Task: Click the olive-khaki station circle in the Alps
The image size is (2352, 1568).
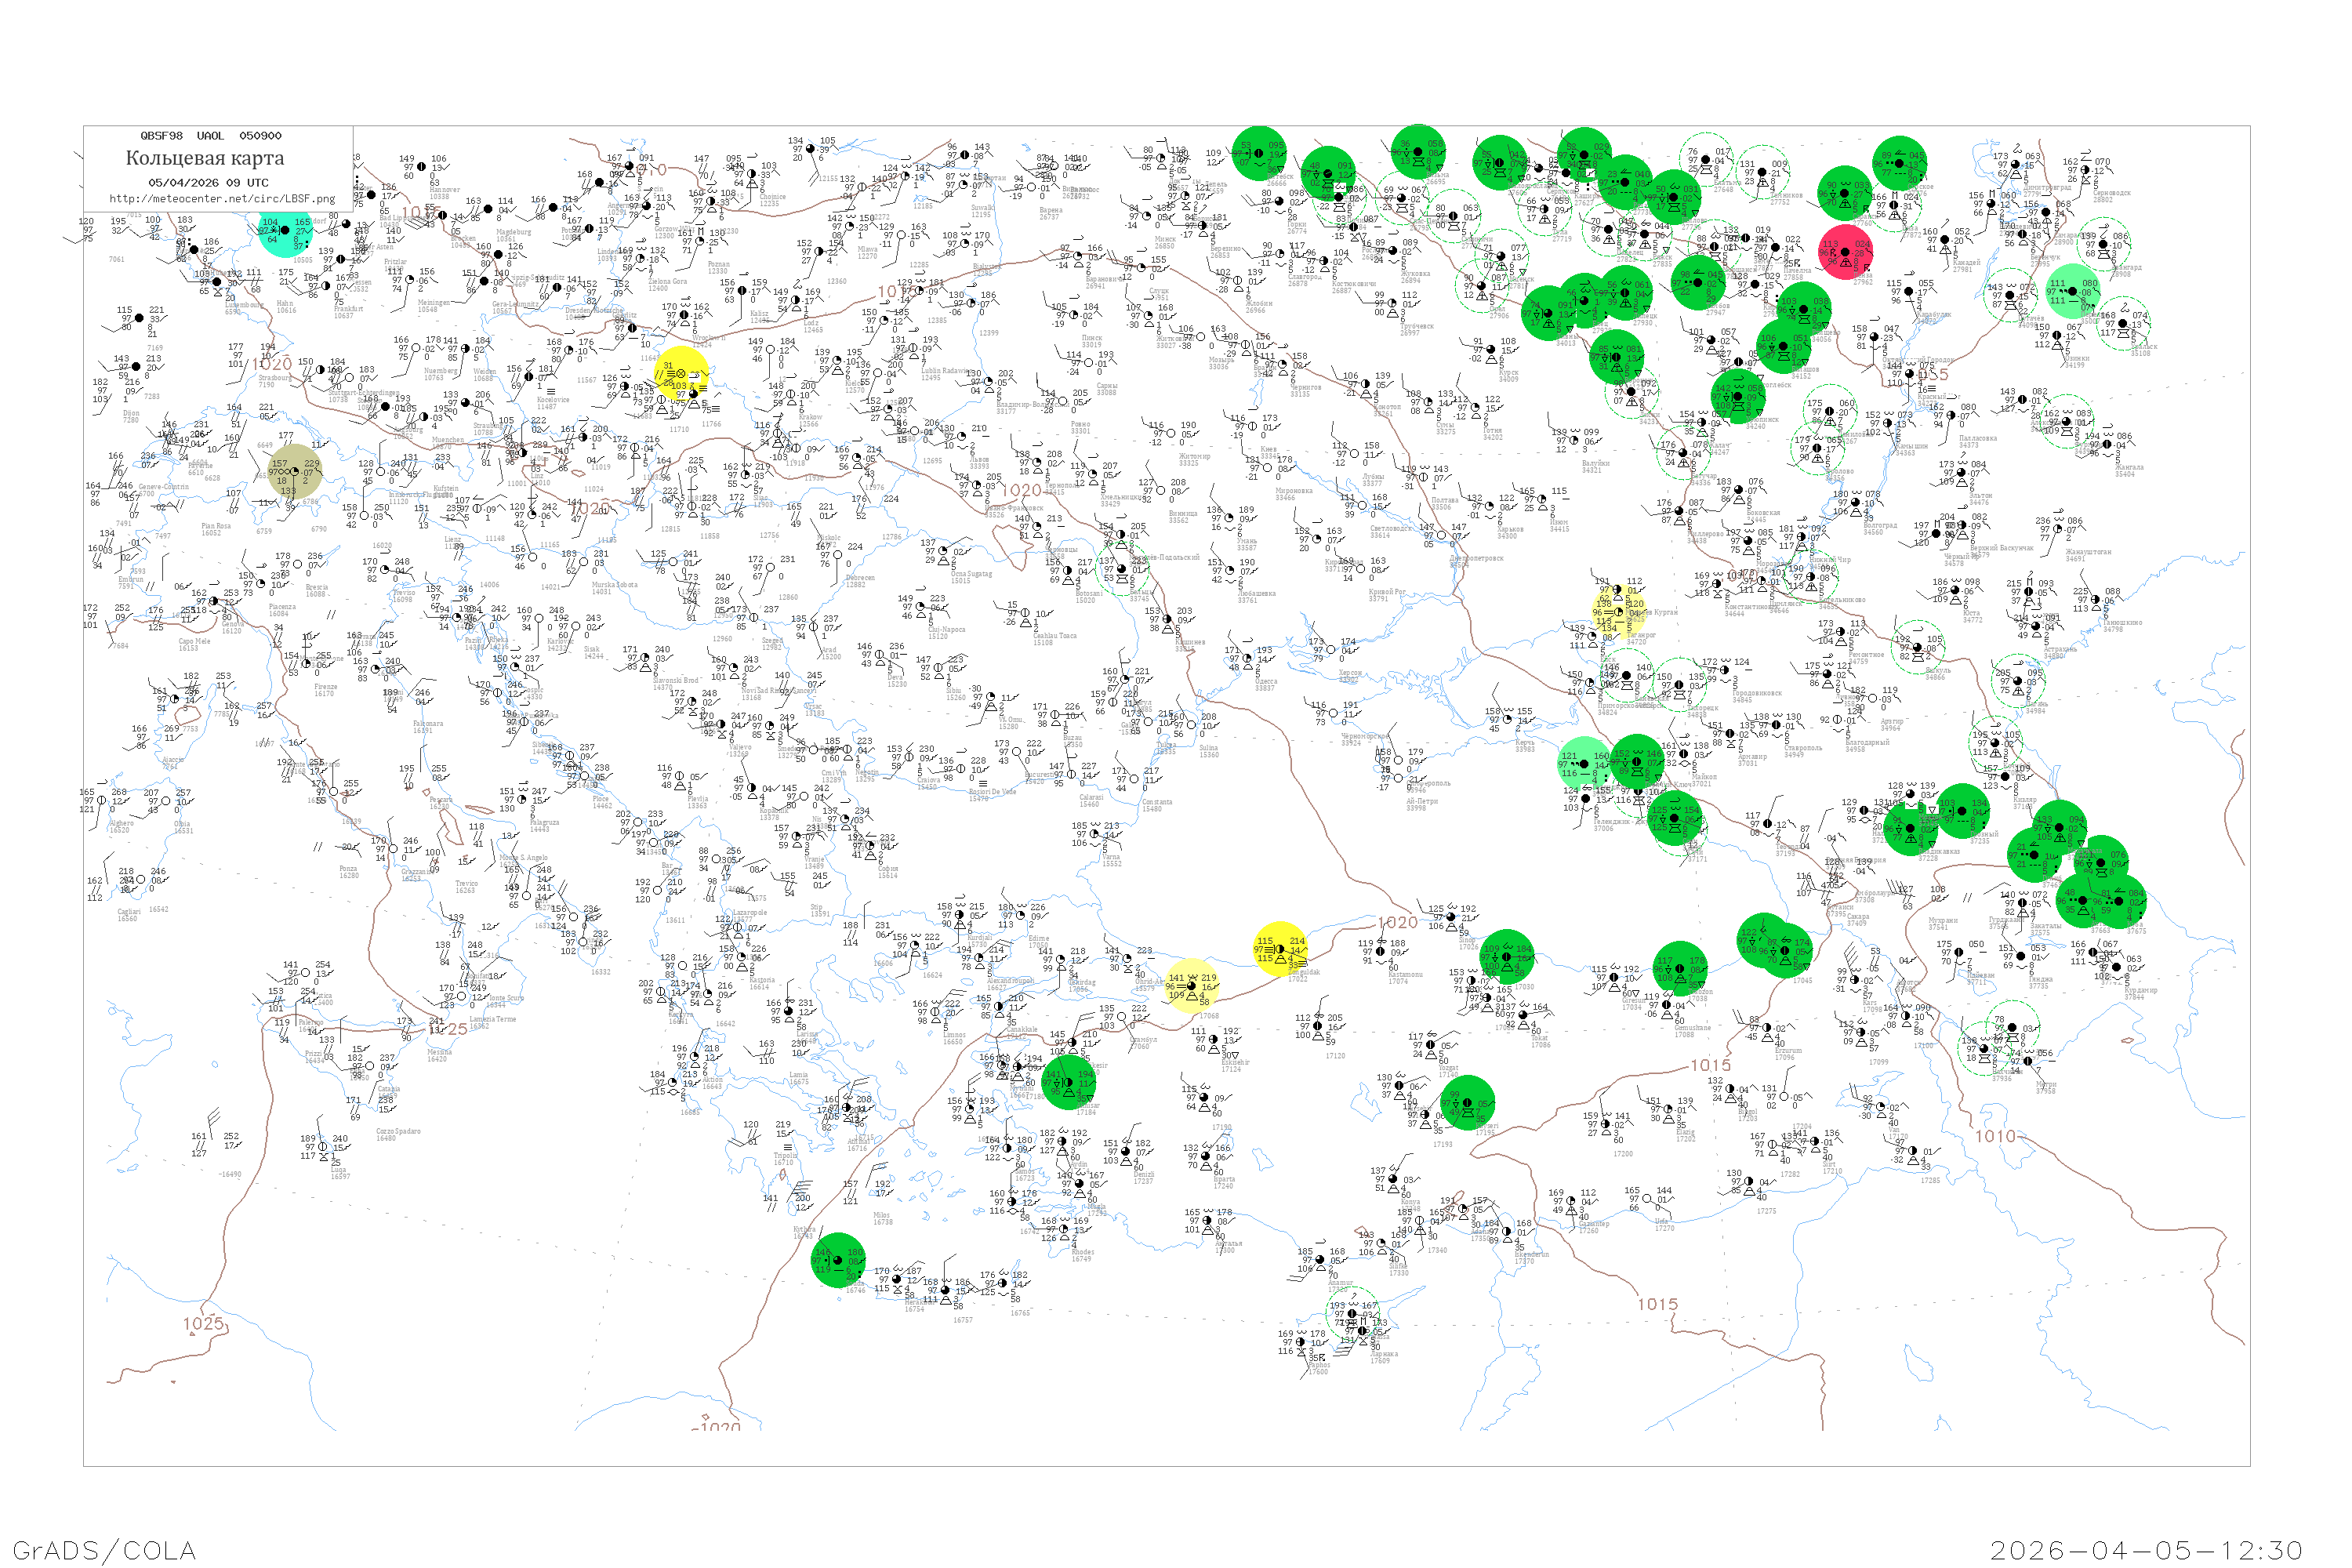Action: 295,472
